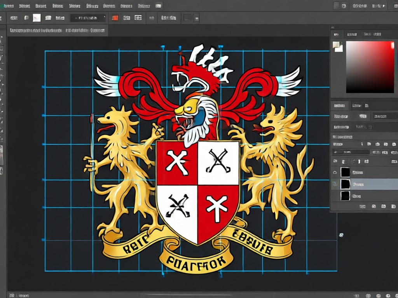Screen dimensions: 398x298
Task: Open the last text menu before the small icon
Action: click(x=144, y=6)
